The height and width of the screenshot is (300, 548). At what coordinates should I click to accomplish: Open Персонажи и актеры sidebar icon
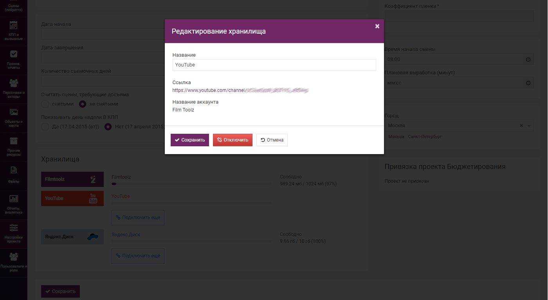(x=14, y=89)
